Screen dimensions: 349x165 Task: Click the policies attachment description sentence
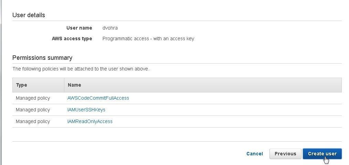tap(81, 69)
